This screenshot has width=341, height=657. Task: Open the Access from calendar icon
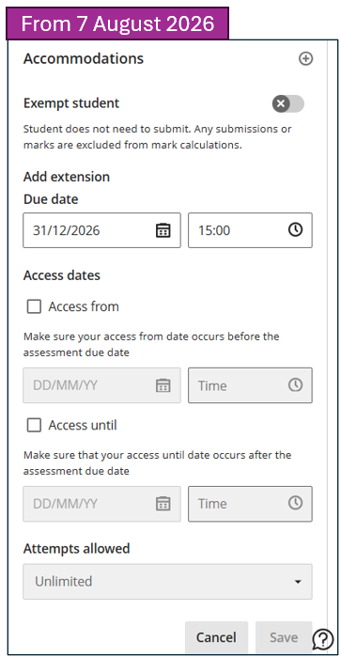(163, 385)
